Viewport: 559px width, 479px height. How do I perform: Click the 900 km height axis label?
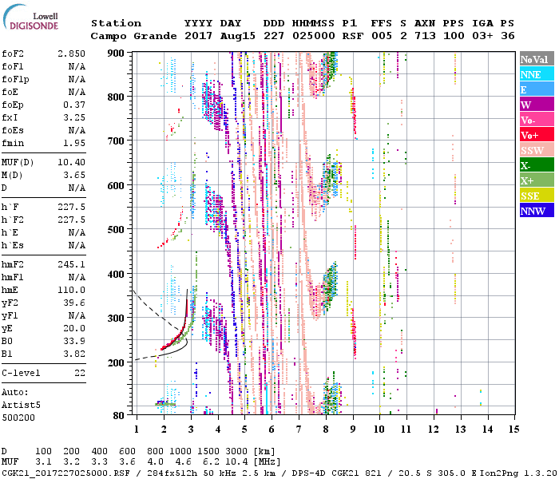pos(117,53)
